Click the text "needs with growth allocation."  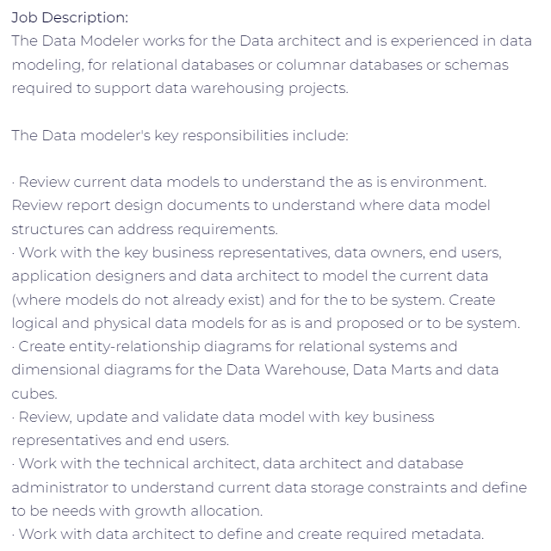tap(164, 511)
